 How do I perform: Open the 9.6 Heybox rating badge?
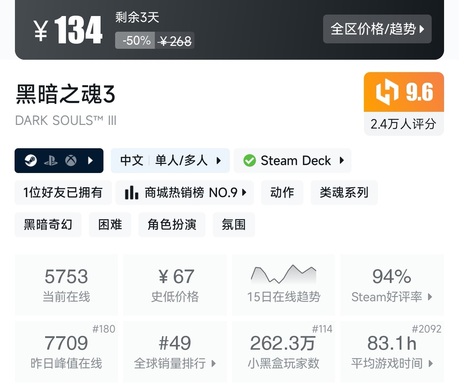click(404, 92)
